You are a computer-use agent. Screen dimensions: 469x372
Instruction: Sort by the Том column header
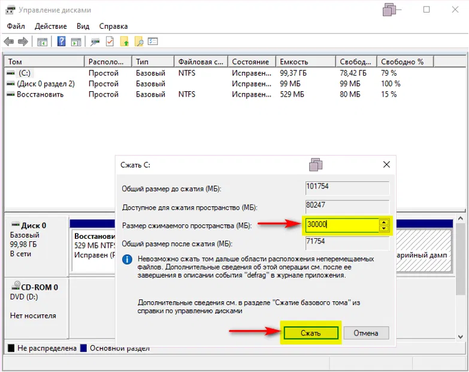point(44,62)
